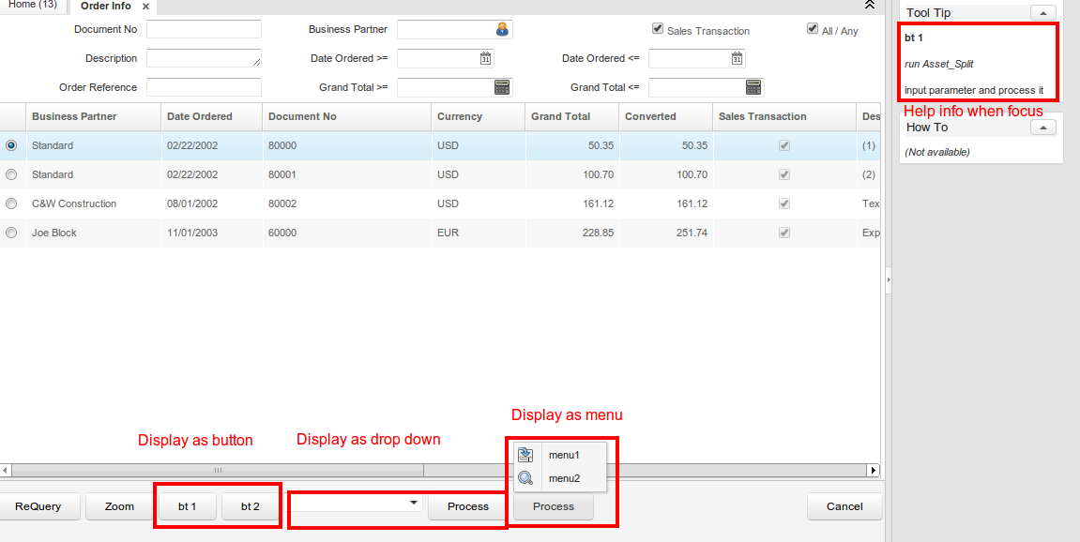The height and width of the screenshot is (542, 1080).
Task: Uncheck the Sales Transaction checkbox
Action: (x=658, y=28)
